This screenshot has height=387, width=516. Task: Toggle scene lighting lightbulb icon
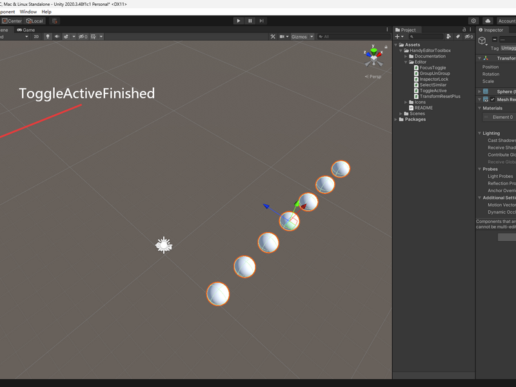click(48, 37)
